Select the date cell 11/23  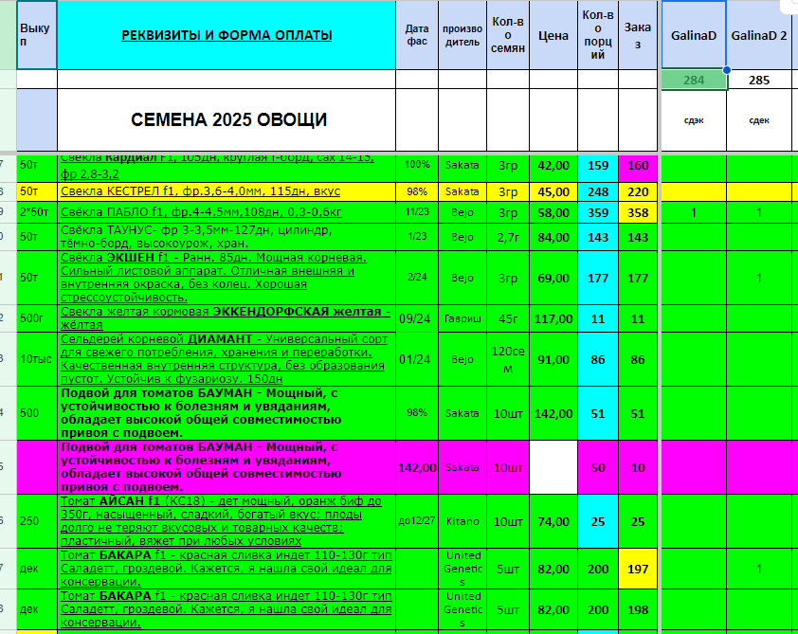417,212
